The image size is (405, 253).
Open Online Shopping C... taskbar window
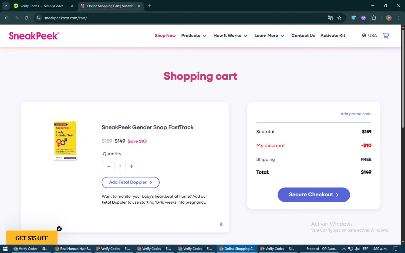click(237, 249)
